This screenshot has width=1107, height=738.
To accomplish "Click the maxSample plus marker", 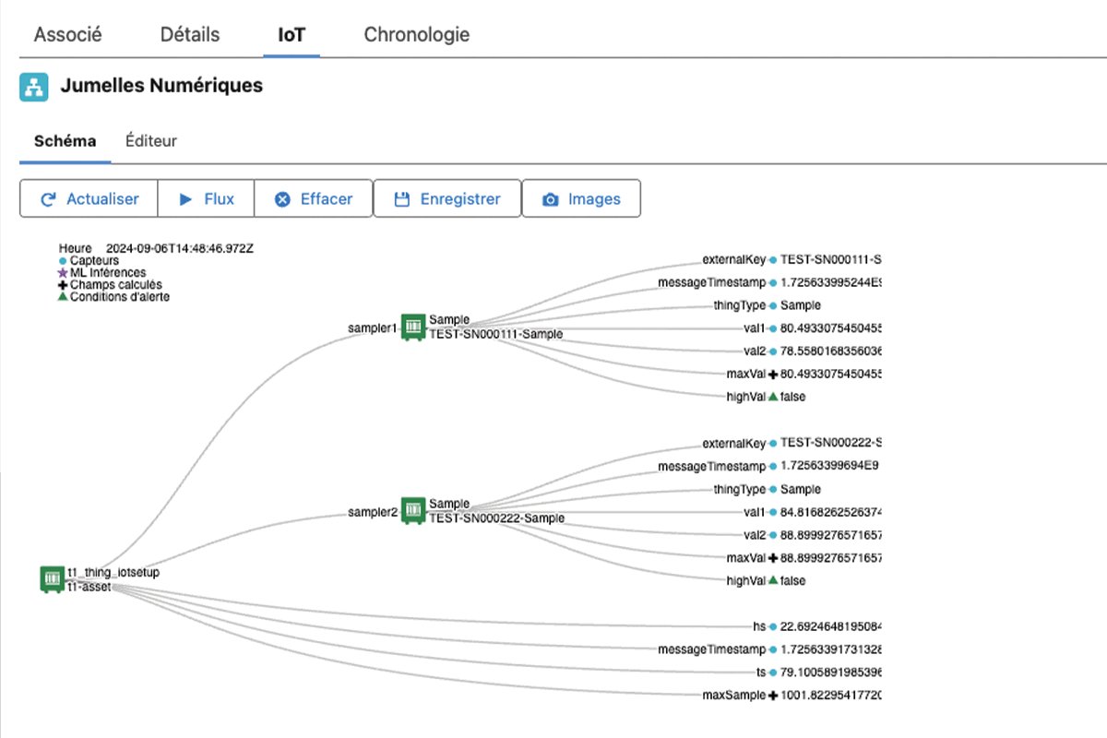I will pyautogui.click(x=773, y=695).
